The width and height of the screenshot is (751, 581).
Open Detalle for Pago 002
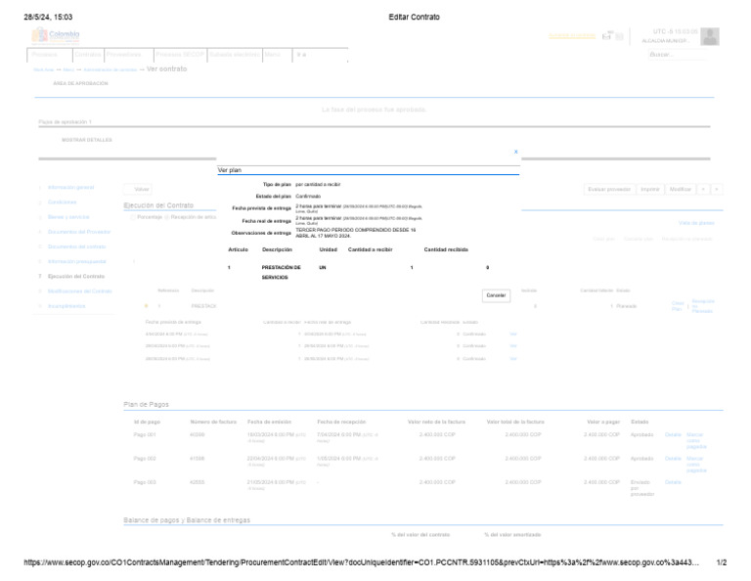pos(673,459)
